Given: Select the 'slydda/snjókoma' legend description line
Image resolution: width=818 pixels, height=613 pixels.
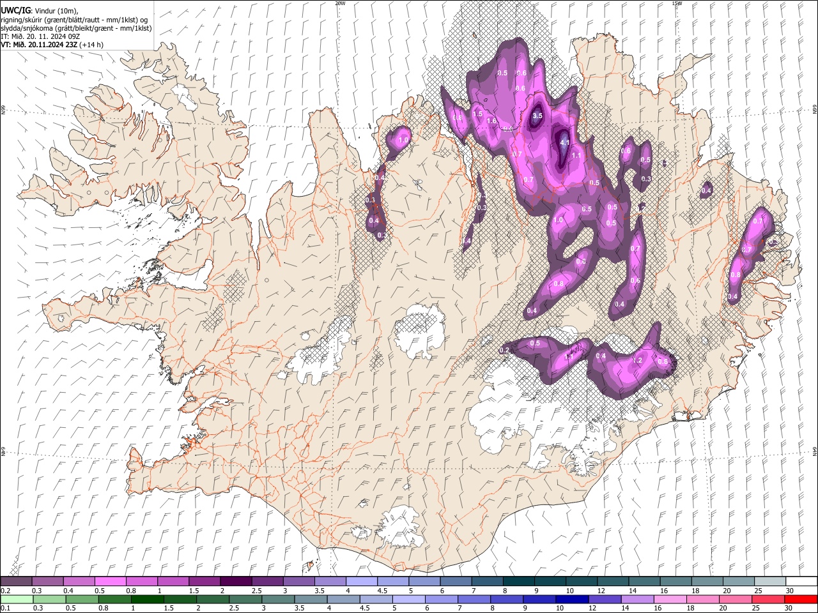Looking at the screenshot, I should coord(76,28).
